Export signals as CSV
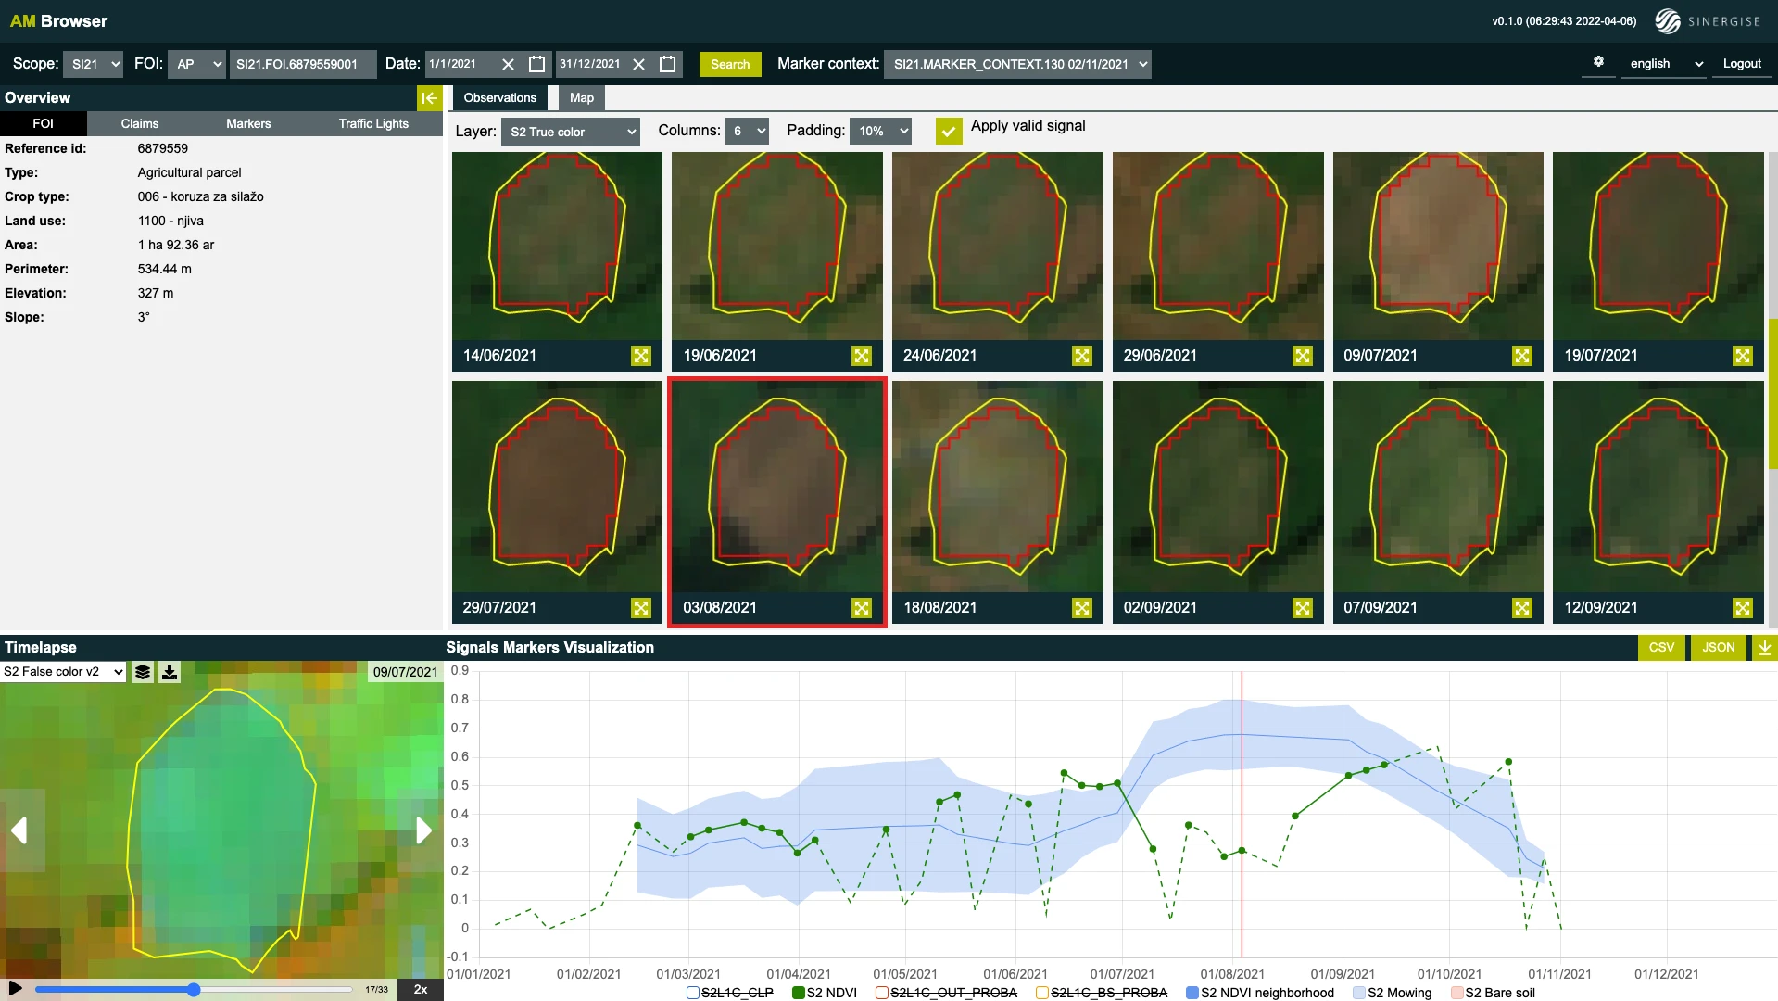This screenshot has height=1001, width=1778. point(1661,647)
